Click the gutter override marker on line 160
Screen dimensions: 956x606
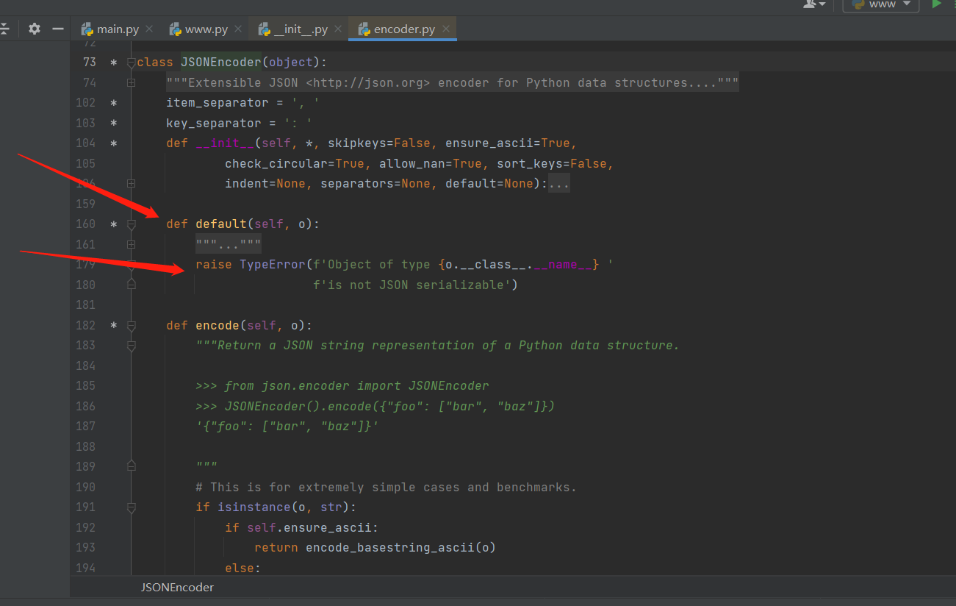click(x=113, y=224)
